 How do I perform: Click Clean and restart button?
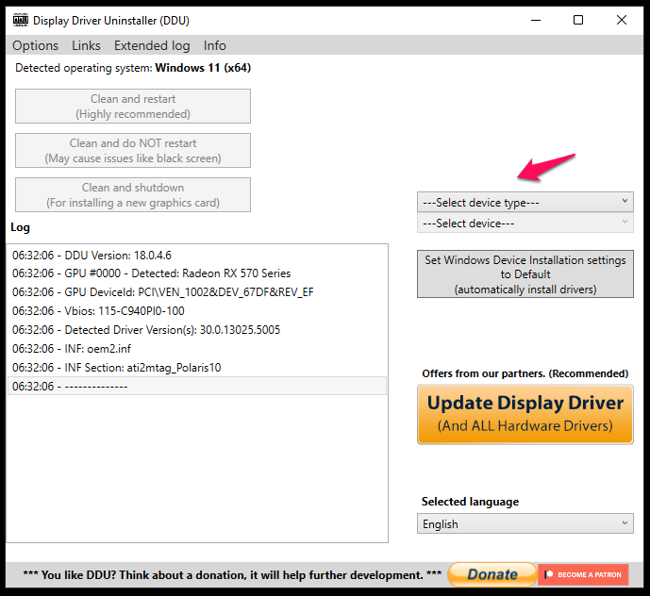coord(133,107)
